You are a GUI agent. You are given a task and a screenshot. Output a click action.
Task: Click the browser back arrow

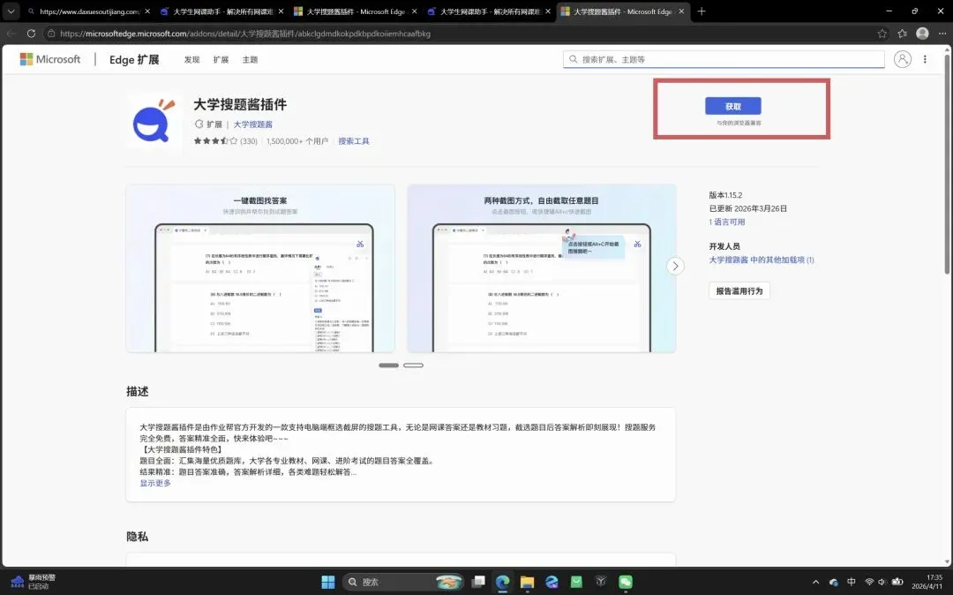(11, 34)
